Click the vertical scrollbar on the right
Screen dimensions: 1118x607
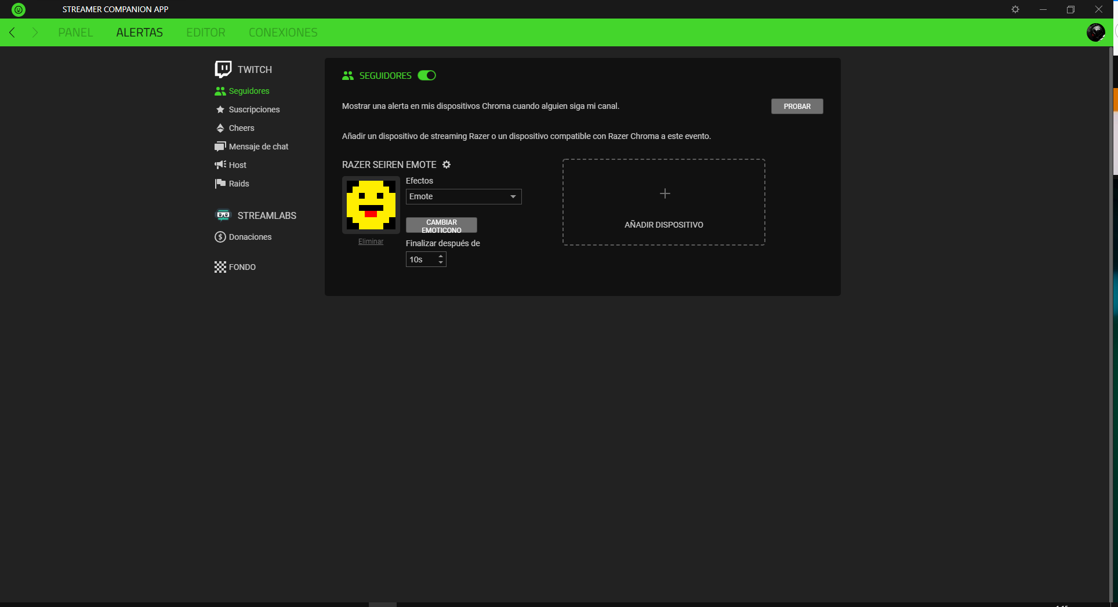point(1111,324)
